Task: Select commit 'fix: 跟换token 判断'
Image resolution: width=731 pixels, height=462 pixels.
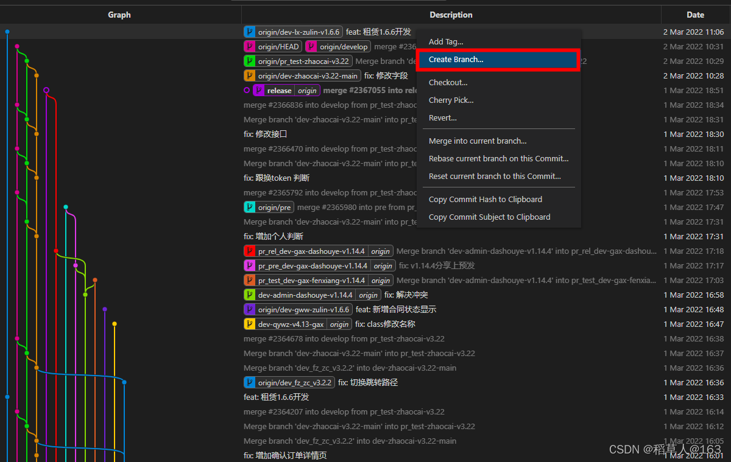Action: (x=277, y=178)
